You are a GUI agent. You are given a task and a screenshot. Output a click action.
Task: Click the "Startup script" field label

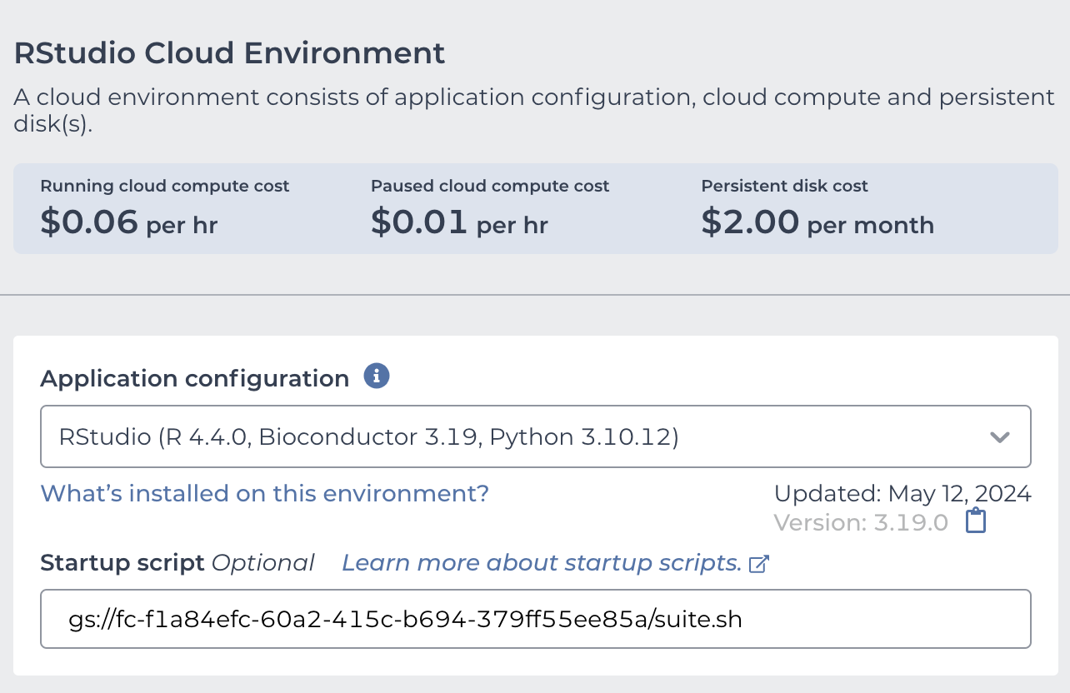122,563
